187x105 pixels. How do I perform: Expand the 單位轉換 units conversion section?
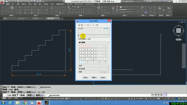coord(108,69)
